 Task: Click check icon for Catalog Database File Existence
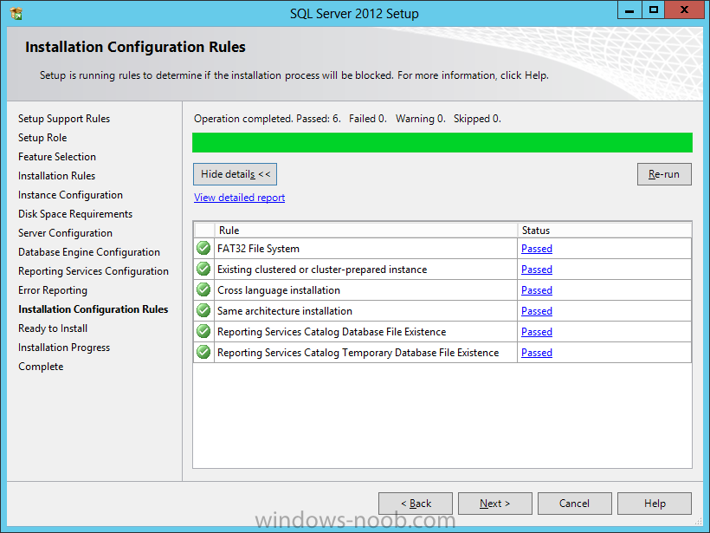click(x=203, y=332)
